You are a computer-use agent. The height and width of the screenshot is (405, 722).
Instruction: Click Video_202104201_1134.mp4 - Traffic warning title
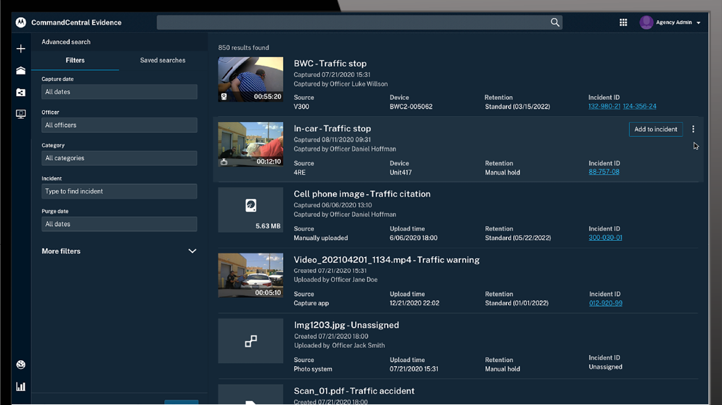click(x=386, y=260)
